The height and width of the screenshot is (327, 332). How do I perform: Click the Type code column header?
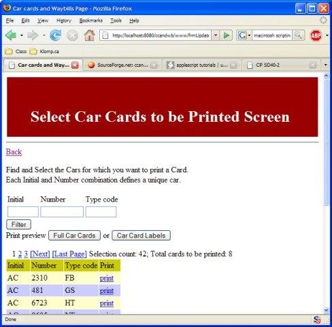pos(81,266)
